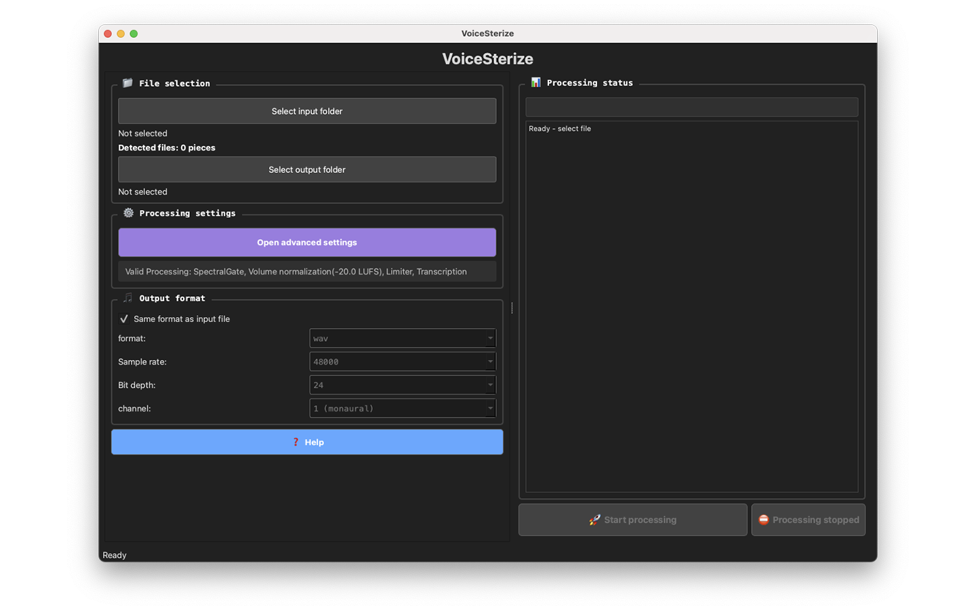
Task: Click the vertical splitter handle between panels
Action: 512,308
